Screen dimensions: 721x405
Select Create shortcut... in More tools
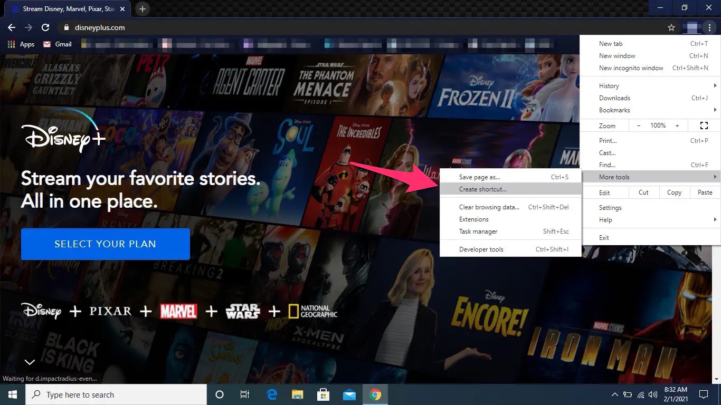[x=510, y=189]
